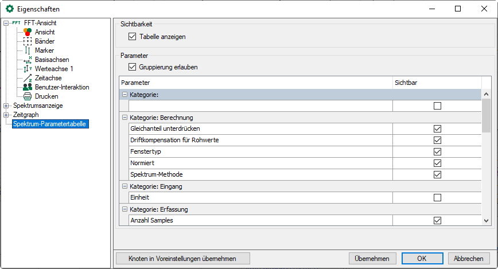Uncheck Sichtbar for Fenstertyp row
This screenshot has width=498, height=269.
pos(438,152)
